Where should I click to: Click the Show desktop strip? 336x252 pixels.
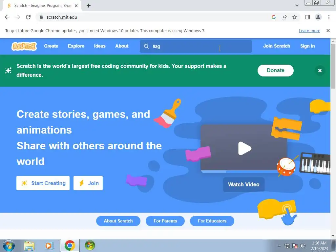(x=334, y=245)
